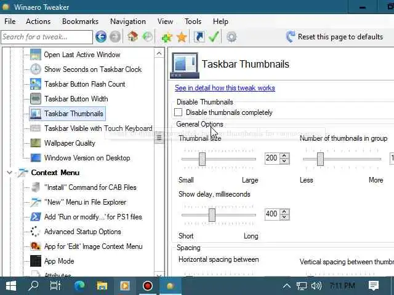Click the Taskbar Visible with Touch Keyboard icon
394x295 pixels.
point(36,128)
